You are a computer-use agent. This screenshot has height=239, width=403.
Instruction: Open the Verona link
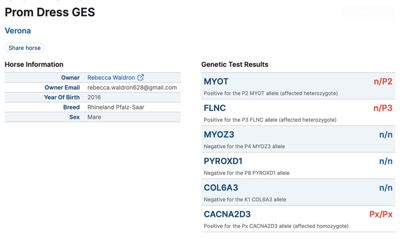18,31
